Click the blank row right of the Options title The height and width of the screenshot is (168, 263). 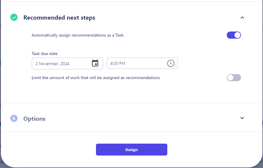(143, 118)
